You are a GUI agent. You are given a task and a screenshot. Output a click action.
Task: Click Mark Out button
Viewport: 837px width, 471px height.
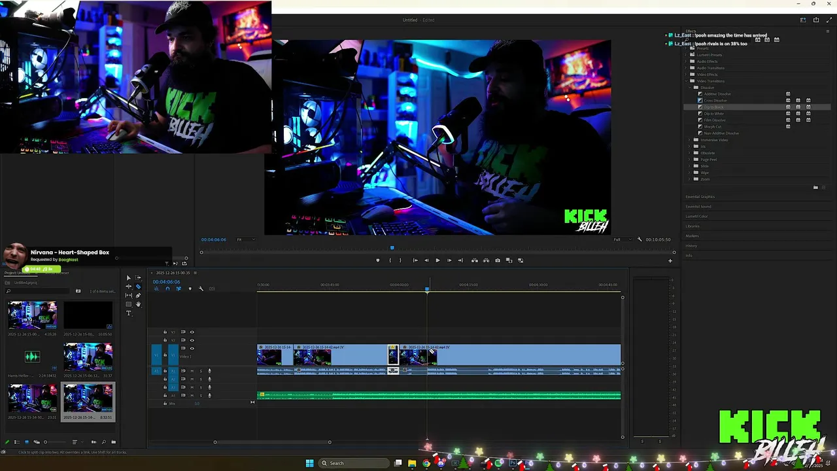click(400, 260)
